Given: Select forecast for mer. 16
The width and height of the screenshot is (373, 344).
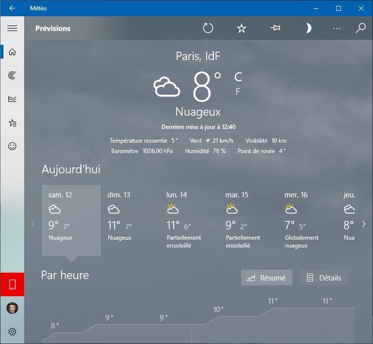Looking at the screenshot, I should click(307, 220).
